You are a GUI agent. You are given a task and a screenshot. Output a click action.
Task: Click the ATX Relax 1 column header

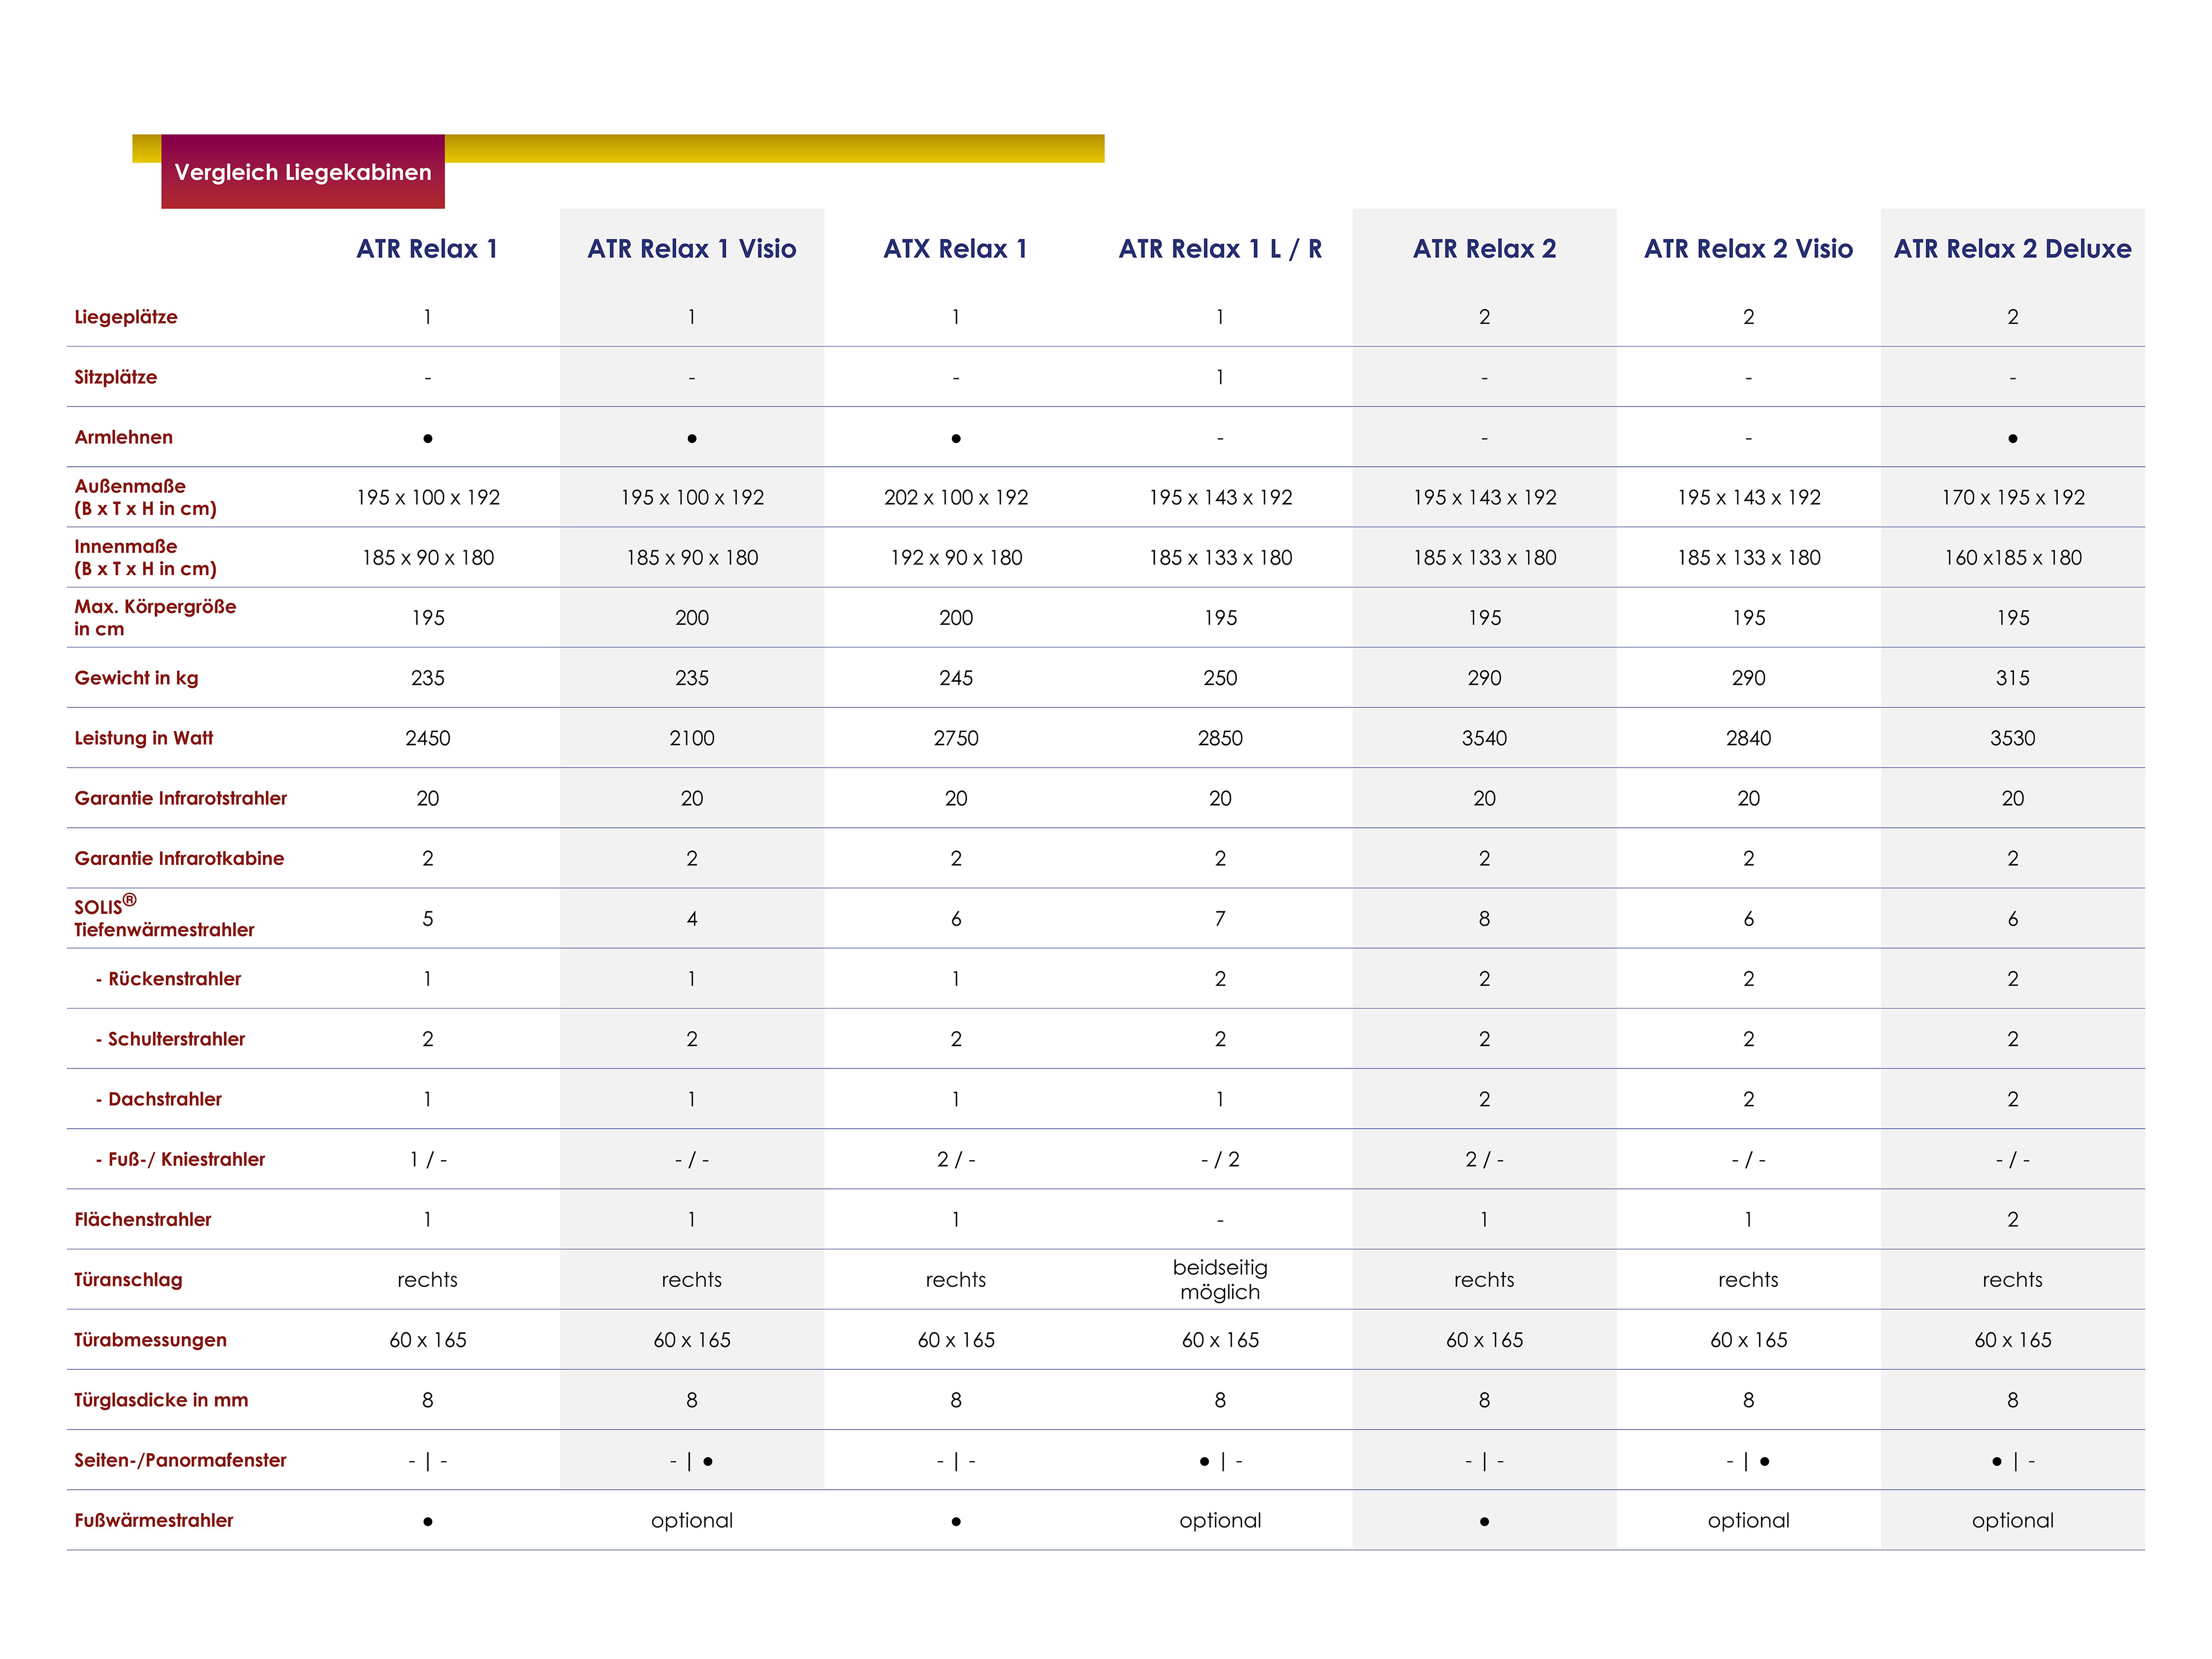pyautogui.click(x=955, y=249)
